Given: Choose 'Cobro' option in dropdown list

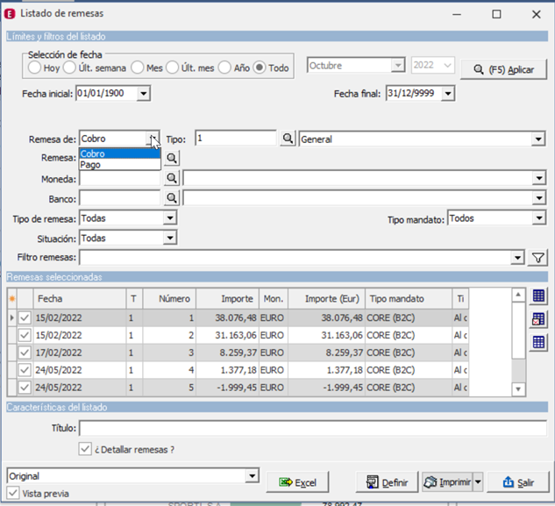Looking at the screenshot, I should click(93, 153).
